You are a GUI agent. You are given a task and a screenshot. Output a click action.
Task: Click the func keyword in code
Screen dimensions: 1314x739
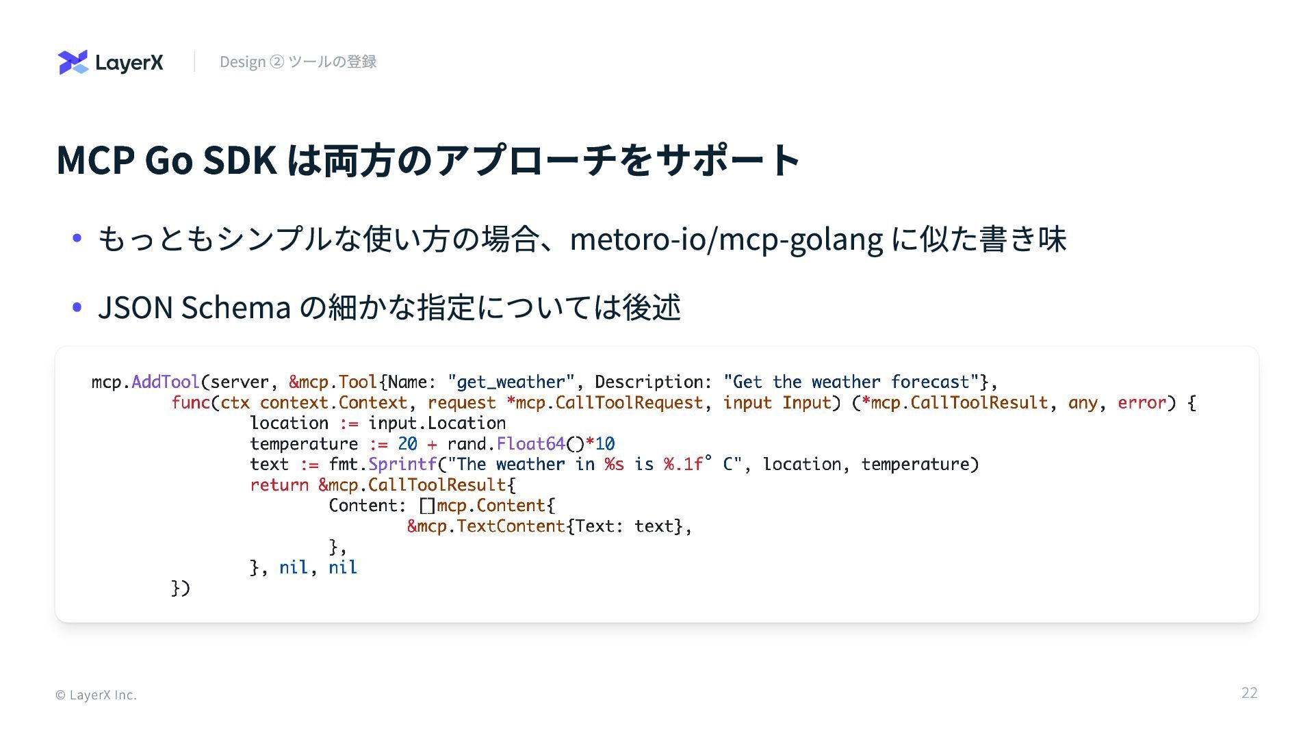tap(190, 402)
